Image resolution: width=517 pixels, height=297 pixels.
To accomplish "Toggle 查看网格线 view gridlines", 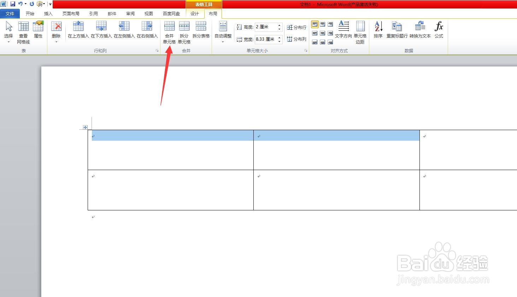I will pos(23,32).
